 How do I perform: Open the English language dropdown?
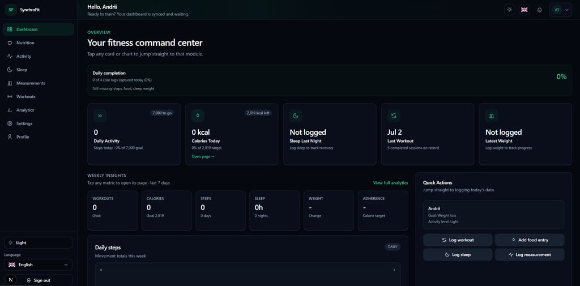click(x=38, y=265)
